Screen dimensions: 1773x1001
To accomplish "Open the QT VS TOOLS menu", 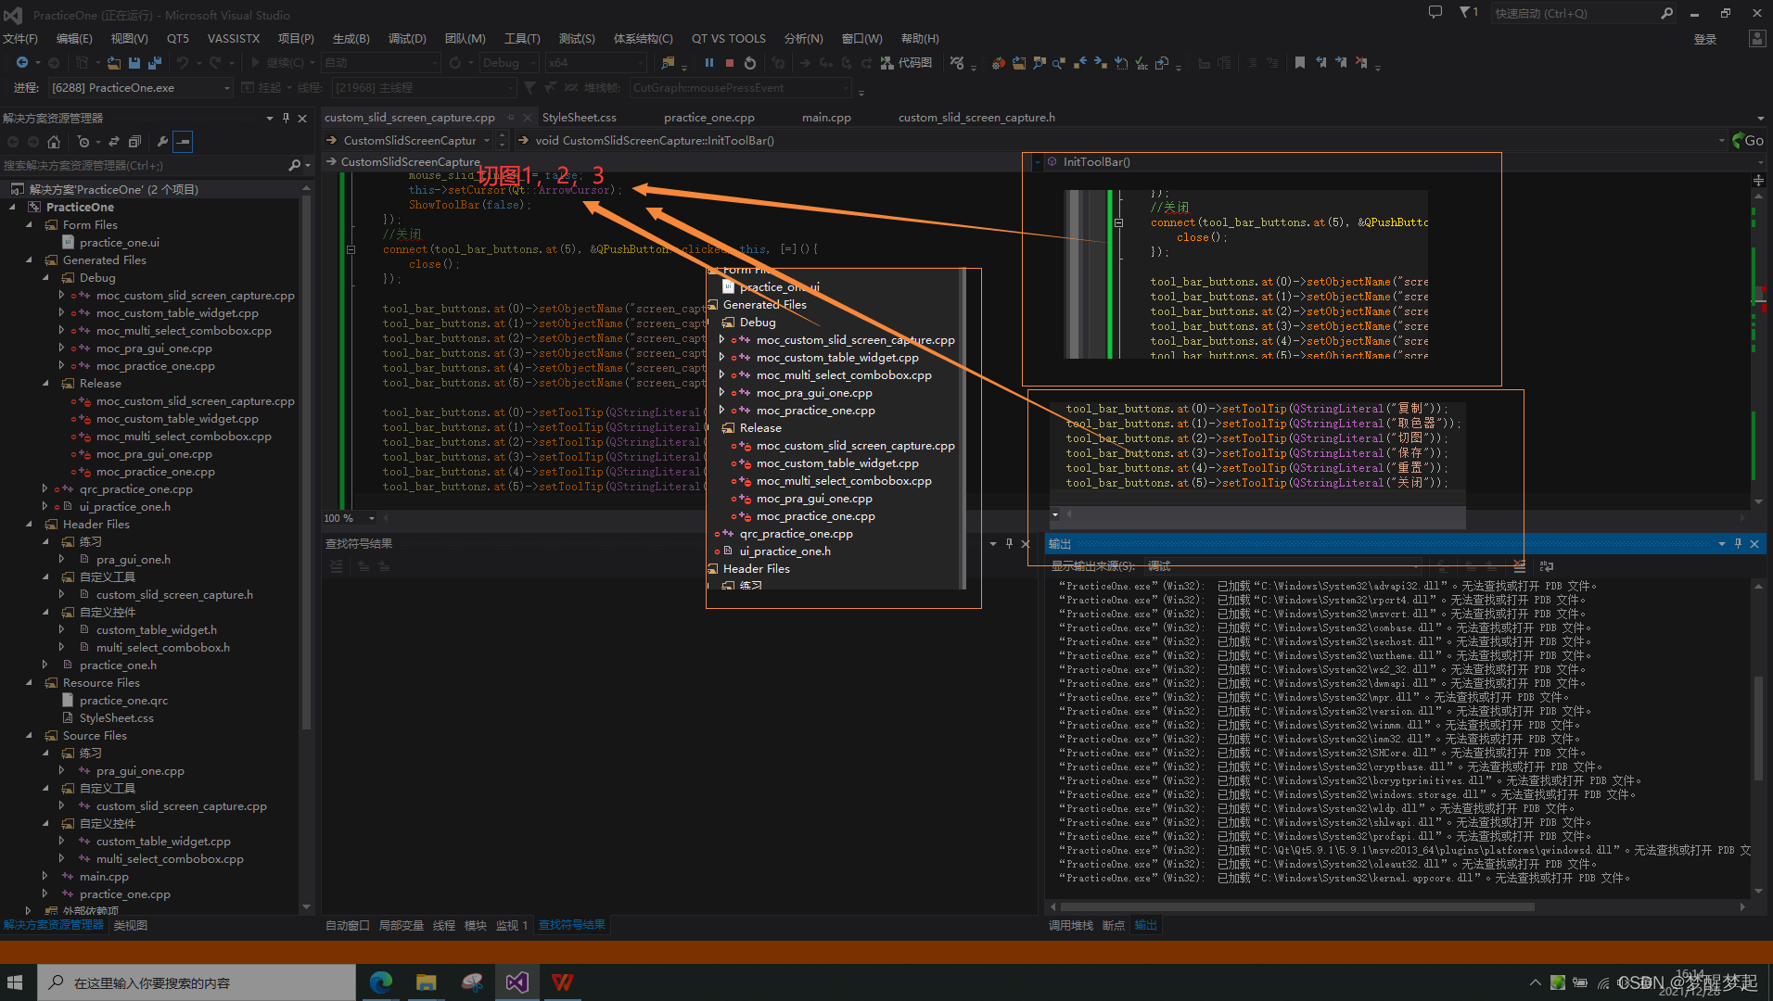I will (x=729, y=38).
